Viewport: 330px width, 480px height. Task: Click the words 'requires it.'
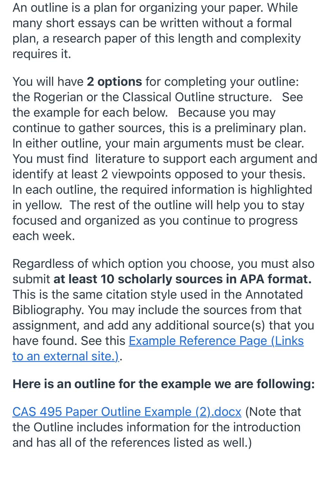coord(42,54)
